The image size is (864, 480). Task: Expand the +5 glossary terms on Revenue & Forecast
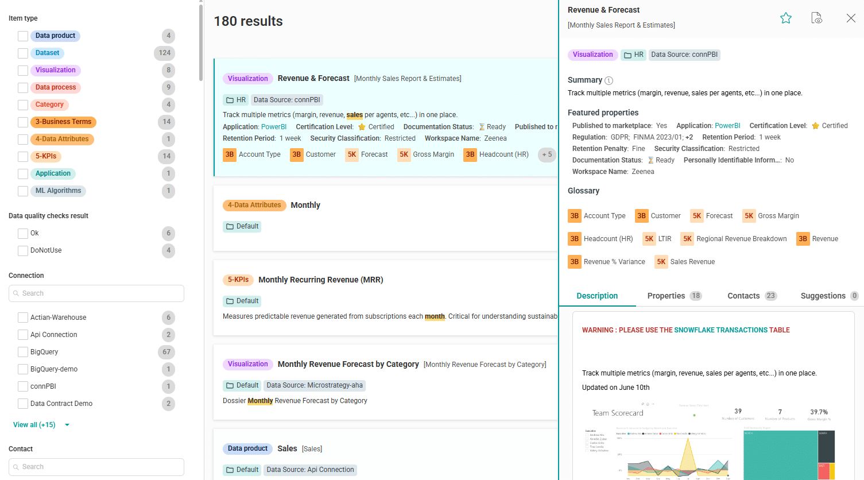click(546, 154)
